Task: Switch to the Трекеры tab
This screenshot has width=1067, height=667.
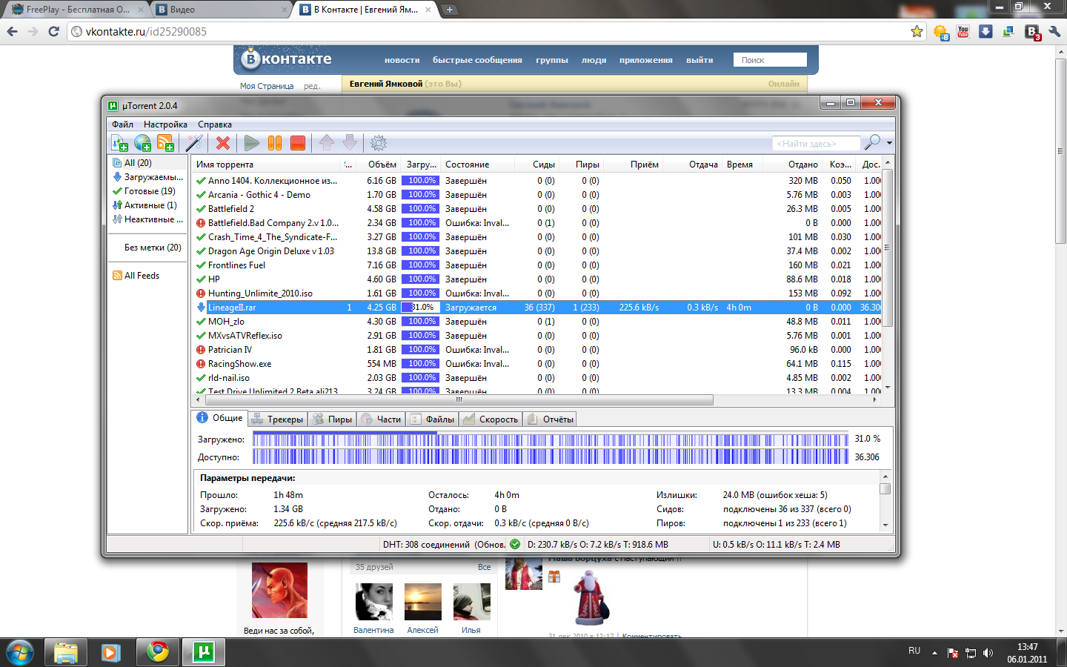Action: [x=278, y=419]
